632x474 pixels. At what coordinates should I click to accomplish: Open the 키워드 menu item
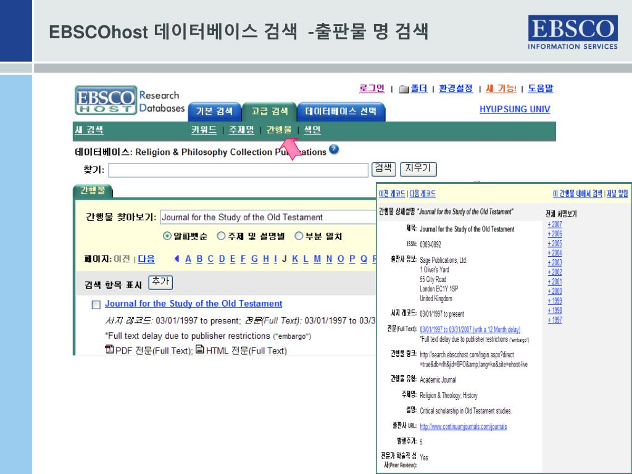(x=204, y=130)
